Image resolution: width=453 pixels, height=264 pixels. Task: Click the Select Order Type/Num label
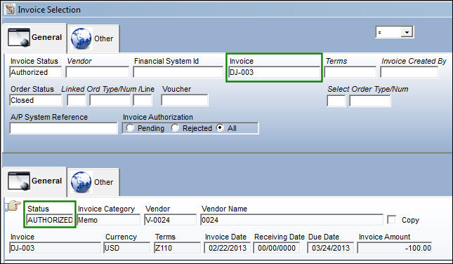click(368, 89)
